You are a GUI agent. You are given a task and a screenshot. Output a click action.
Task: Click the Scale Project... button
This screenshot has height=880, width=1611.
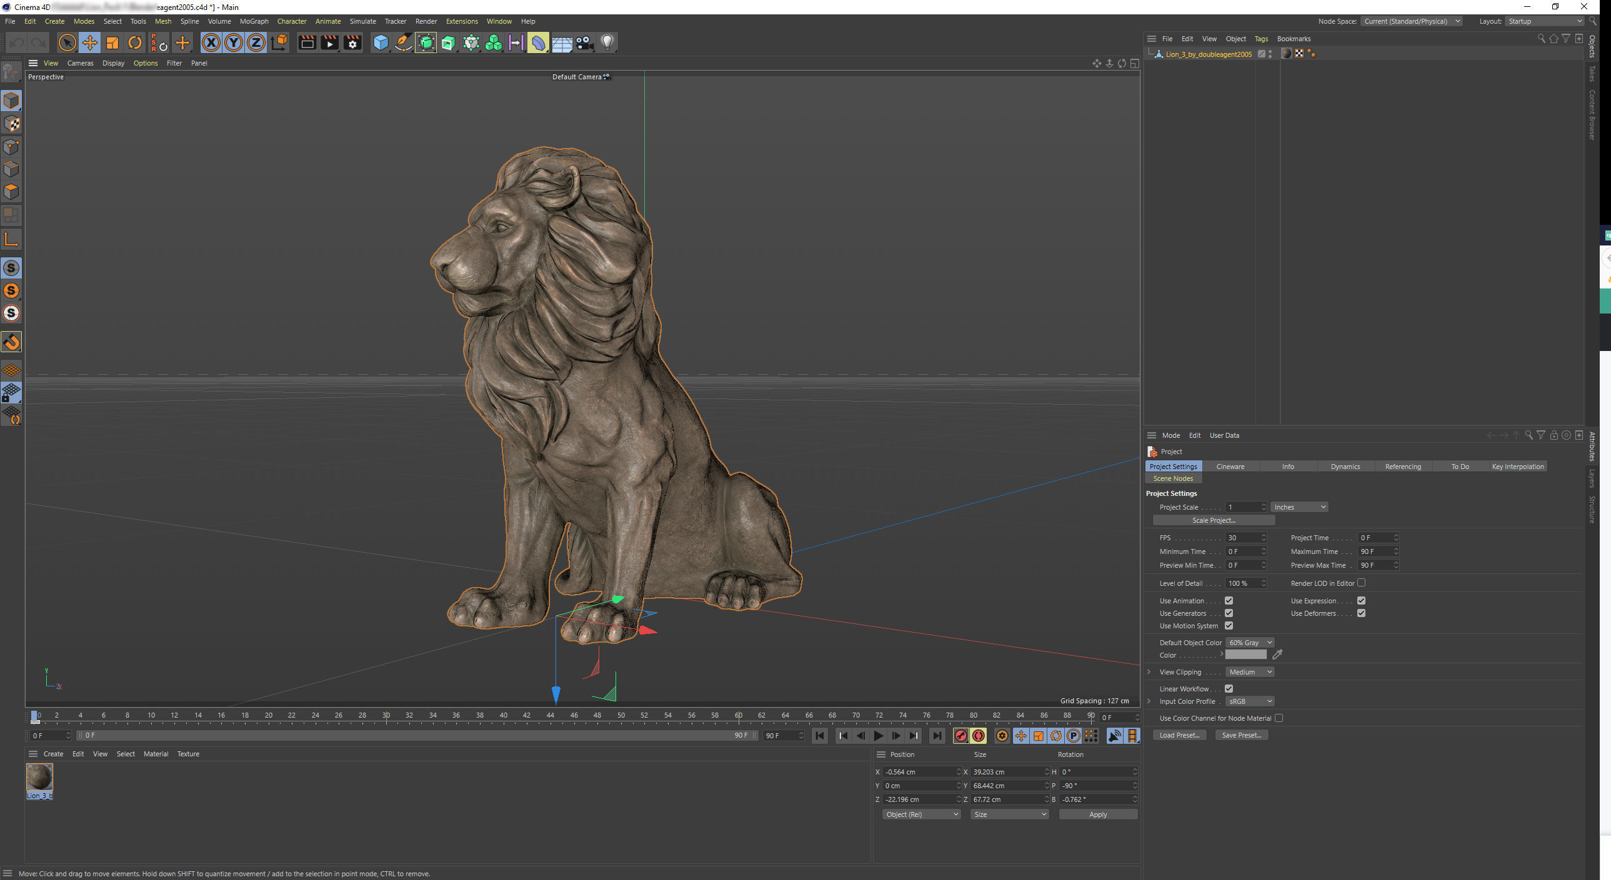[x=1214, y=520]
